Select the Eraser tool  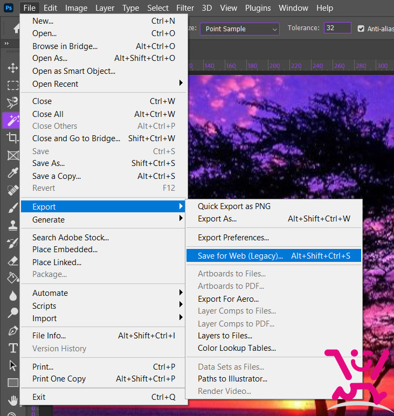12,261
